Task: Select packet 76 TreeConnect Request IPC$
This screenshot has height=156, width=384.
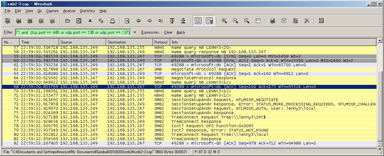Action: 189,117
